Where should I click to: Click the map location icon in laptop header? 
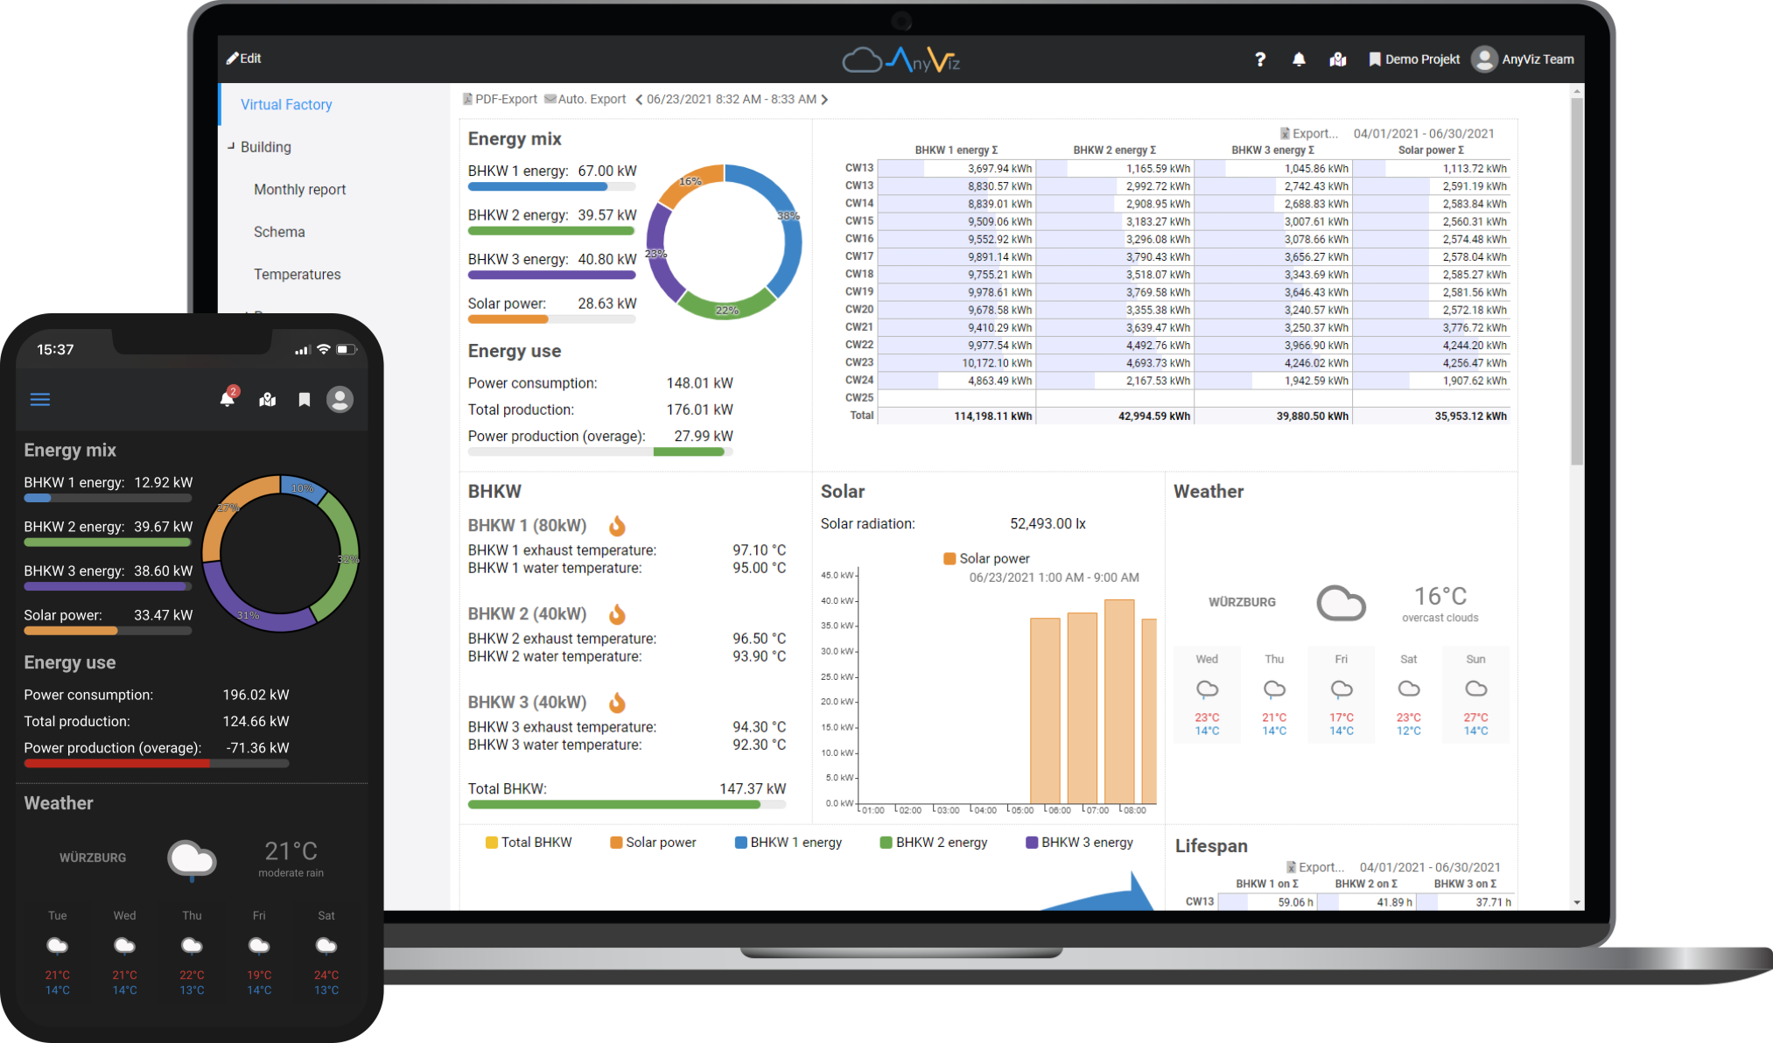(x=1337, y=59)
